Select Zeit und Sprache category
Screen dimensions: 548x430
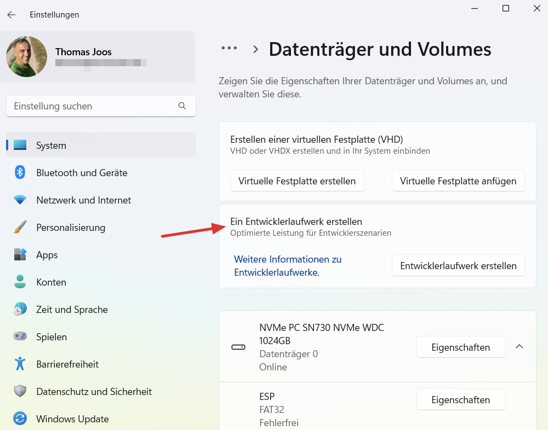click(72, 310)
